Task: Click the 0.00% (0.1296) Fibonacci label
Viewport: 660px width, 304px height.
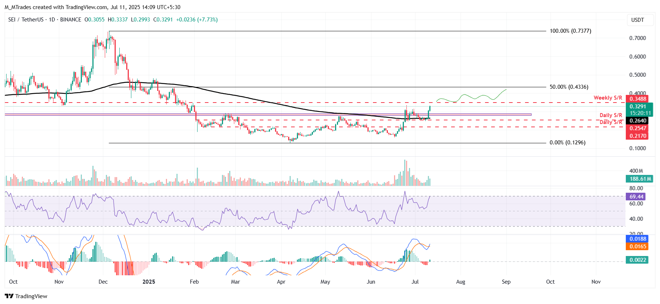Action: click(x=567, y=143)
